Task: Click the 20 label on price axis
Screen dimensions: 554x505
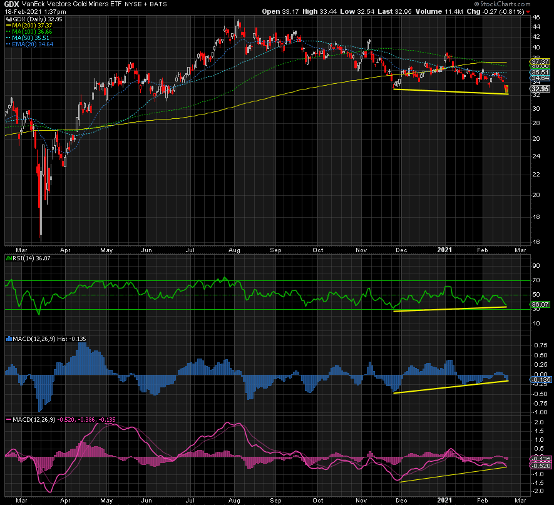Action: (536, 195)
